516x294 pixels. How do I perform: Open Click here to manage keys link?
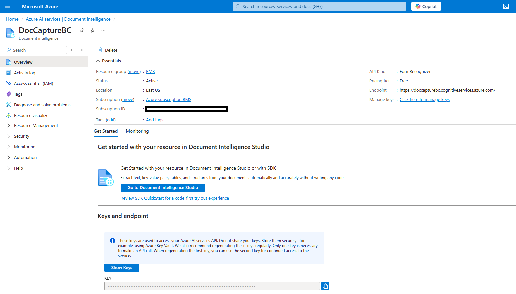coord(424,99)
